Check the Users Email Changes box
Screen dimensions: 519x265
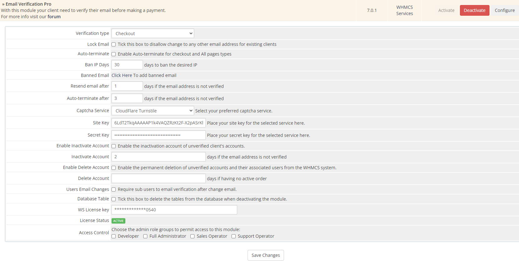tap(114, 190)
